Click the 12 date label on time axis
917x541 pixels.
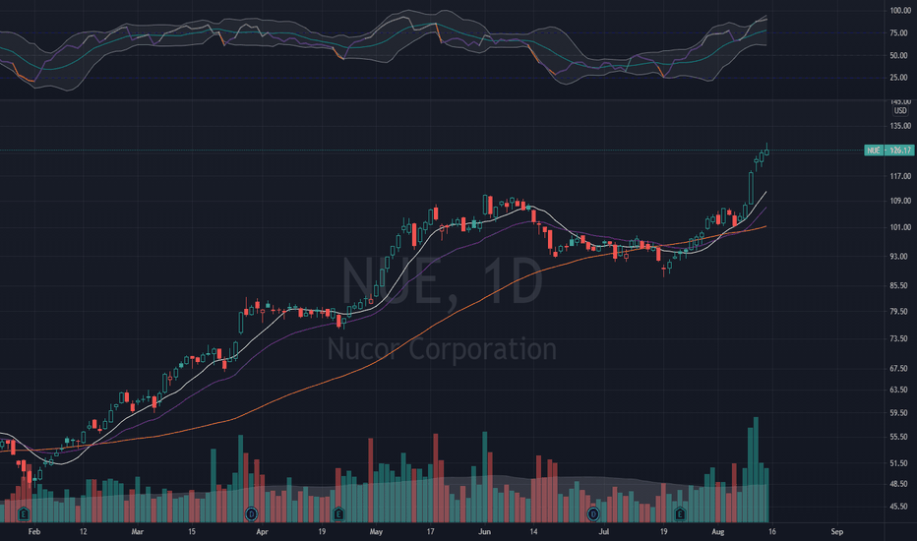pyautogui.click(x=83, y=531)
